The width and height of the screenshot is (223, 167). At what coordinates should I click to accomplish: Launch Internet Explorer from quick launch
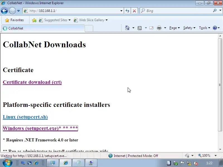pos(36,163)
